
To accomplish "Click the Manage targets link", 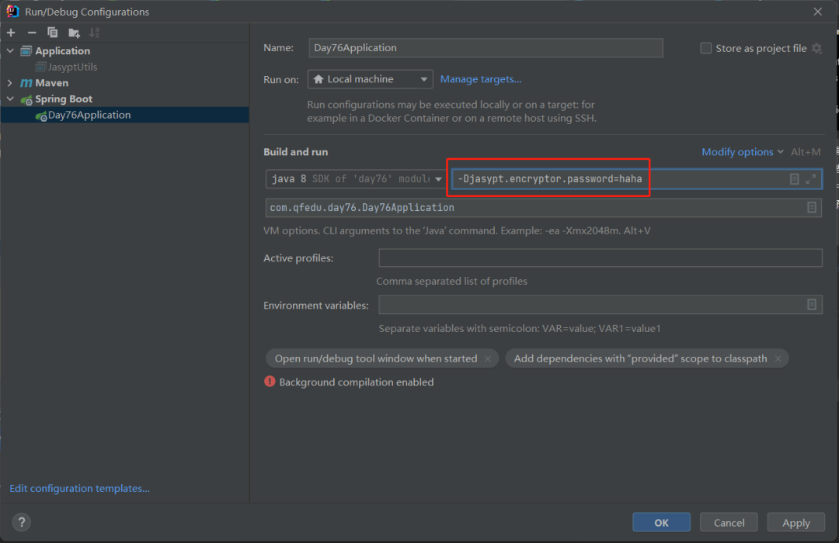I will [481, 79].
